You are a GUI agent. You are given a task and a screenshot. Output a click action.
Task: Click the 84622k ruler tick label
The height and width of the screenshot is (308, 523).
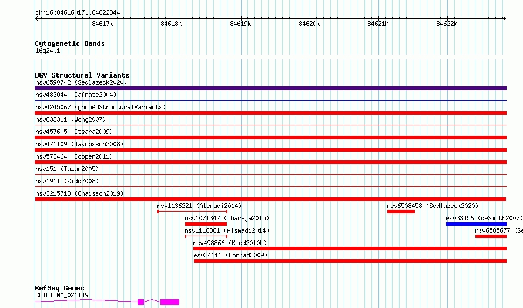point(447,24)
